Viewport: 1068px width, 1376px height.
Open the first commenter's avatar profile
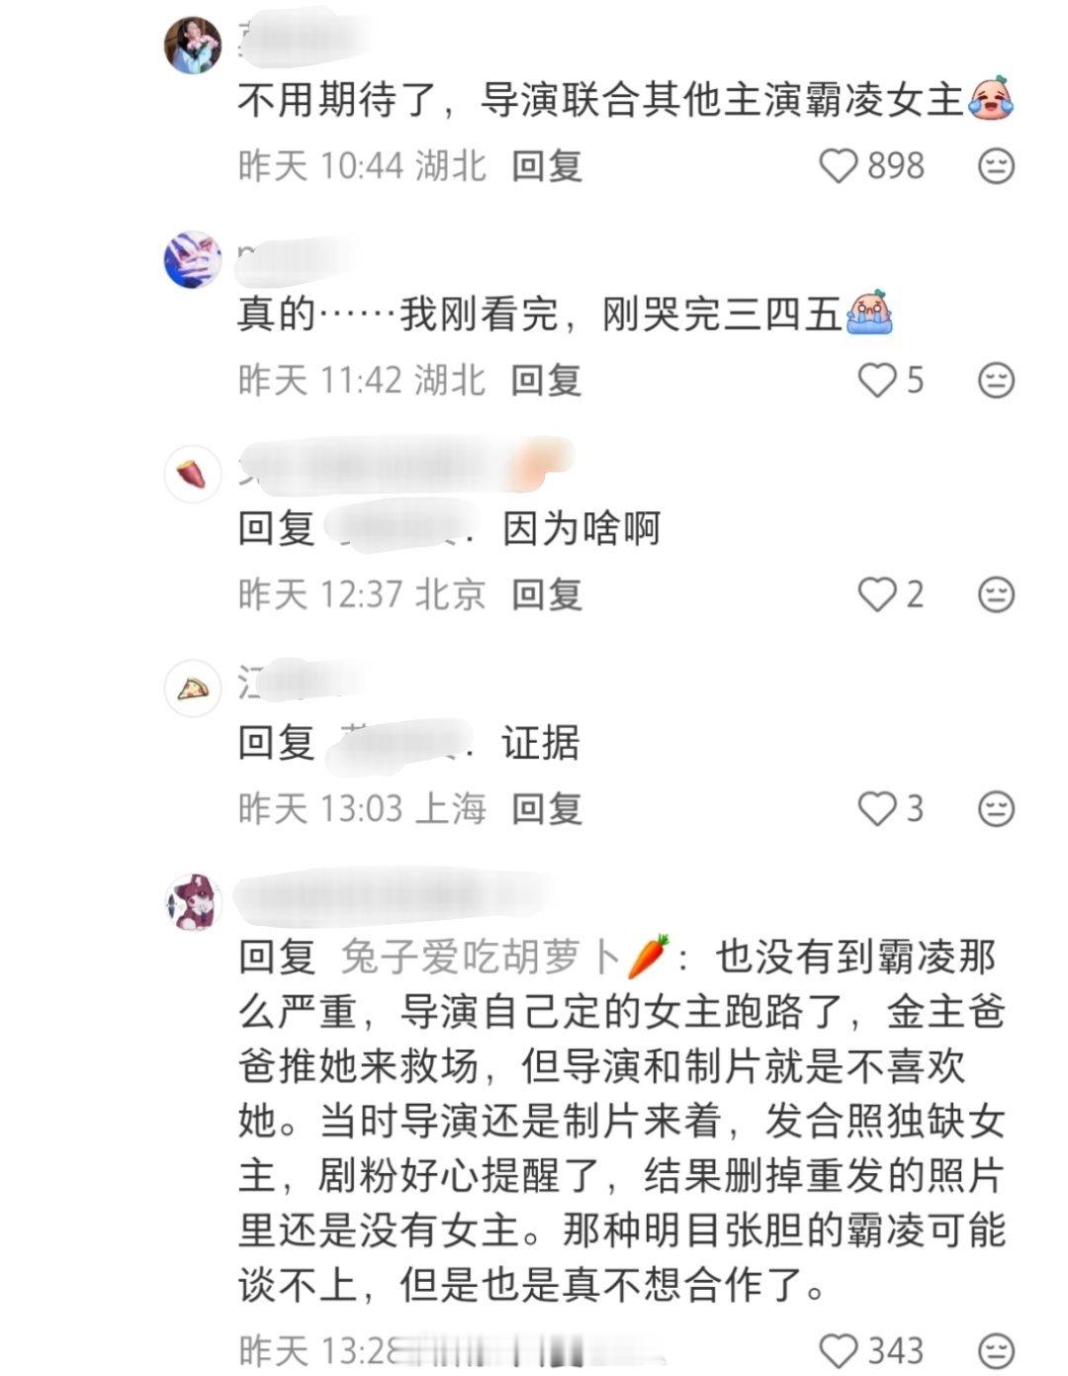193,46
